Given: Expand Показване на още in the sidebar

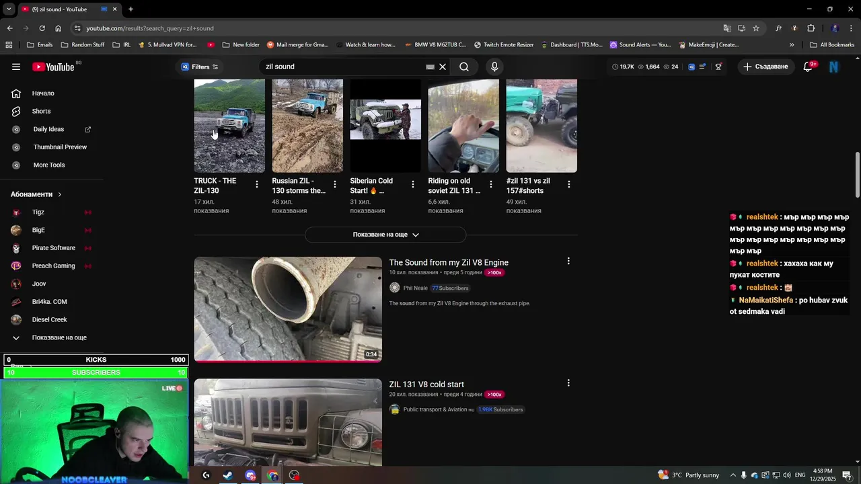Looking at the screenshot, I should (x=59, y=337).
